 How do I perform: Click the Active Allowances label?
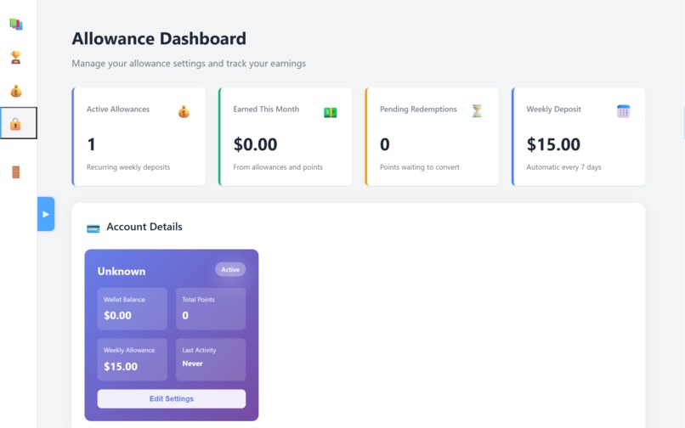pyautogui.click(x=118, y=110)
